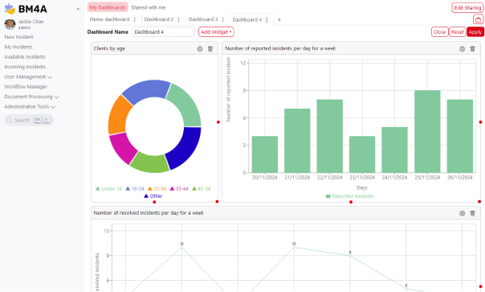Open the Demo dashboard tab
Viewport: 485px width, 292px height.
click(109, 19)
